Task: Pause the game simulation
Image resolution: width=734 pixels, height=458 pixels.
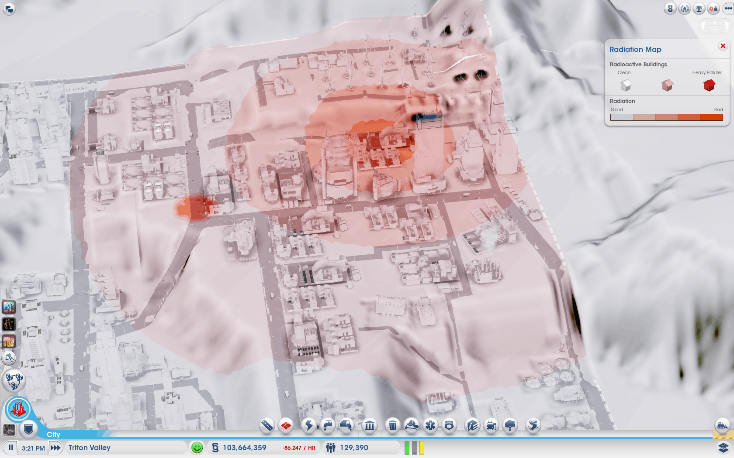Action: click(x=11, y=448)
